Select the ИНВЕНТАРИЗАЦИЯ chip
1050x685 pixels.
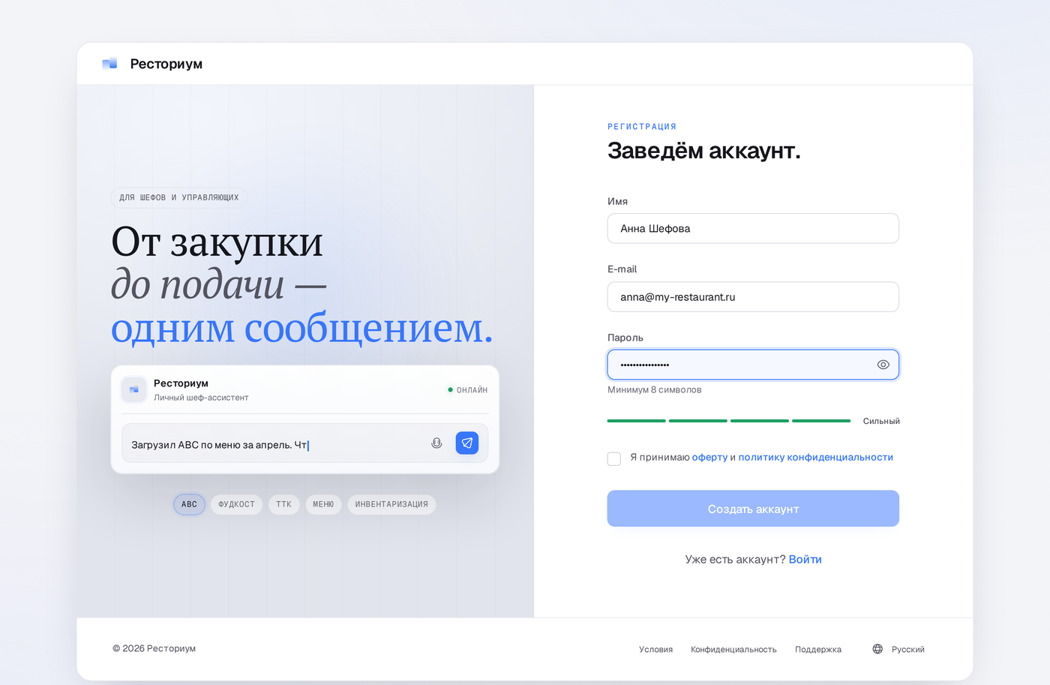pos(391,504)
